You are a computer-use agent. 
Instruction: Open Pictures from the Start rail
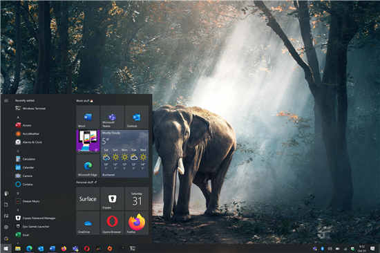(6, 216)
